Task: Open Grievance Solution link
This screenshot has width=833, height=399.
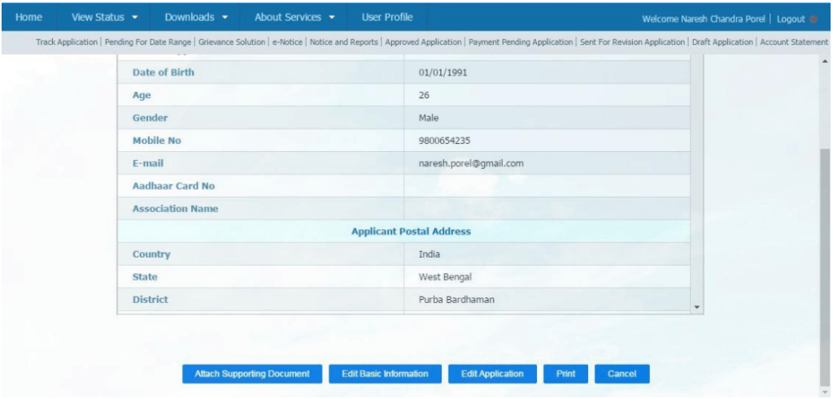Action: pos(232,42)
